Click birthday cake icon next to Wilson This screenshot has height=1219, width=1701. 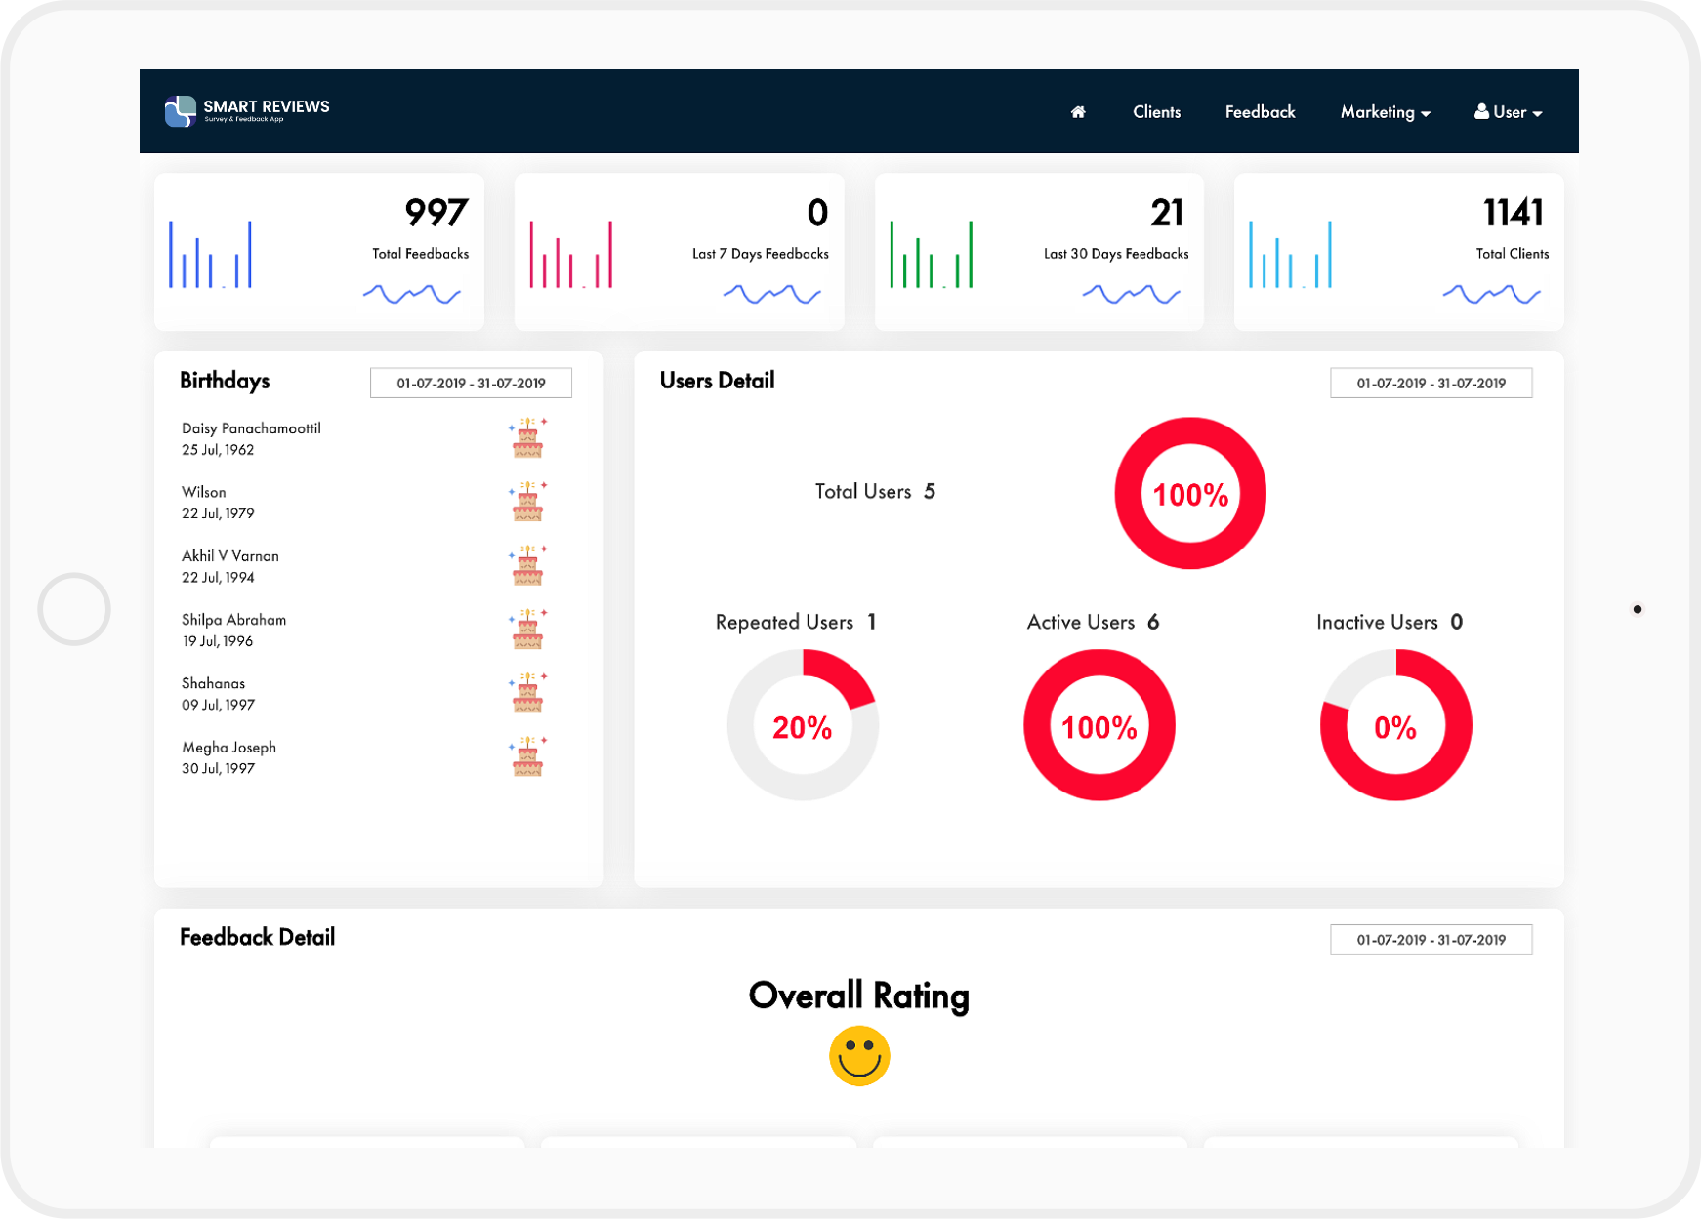click(x=527, y=502)
